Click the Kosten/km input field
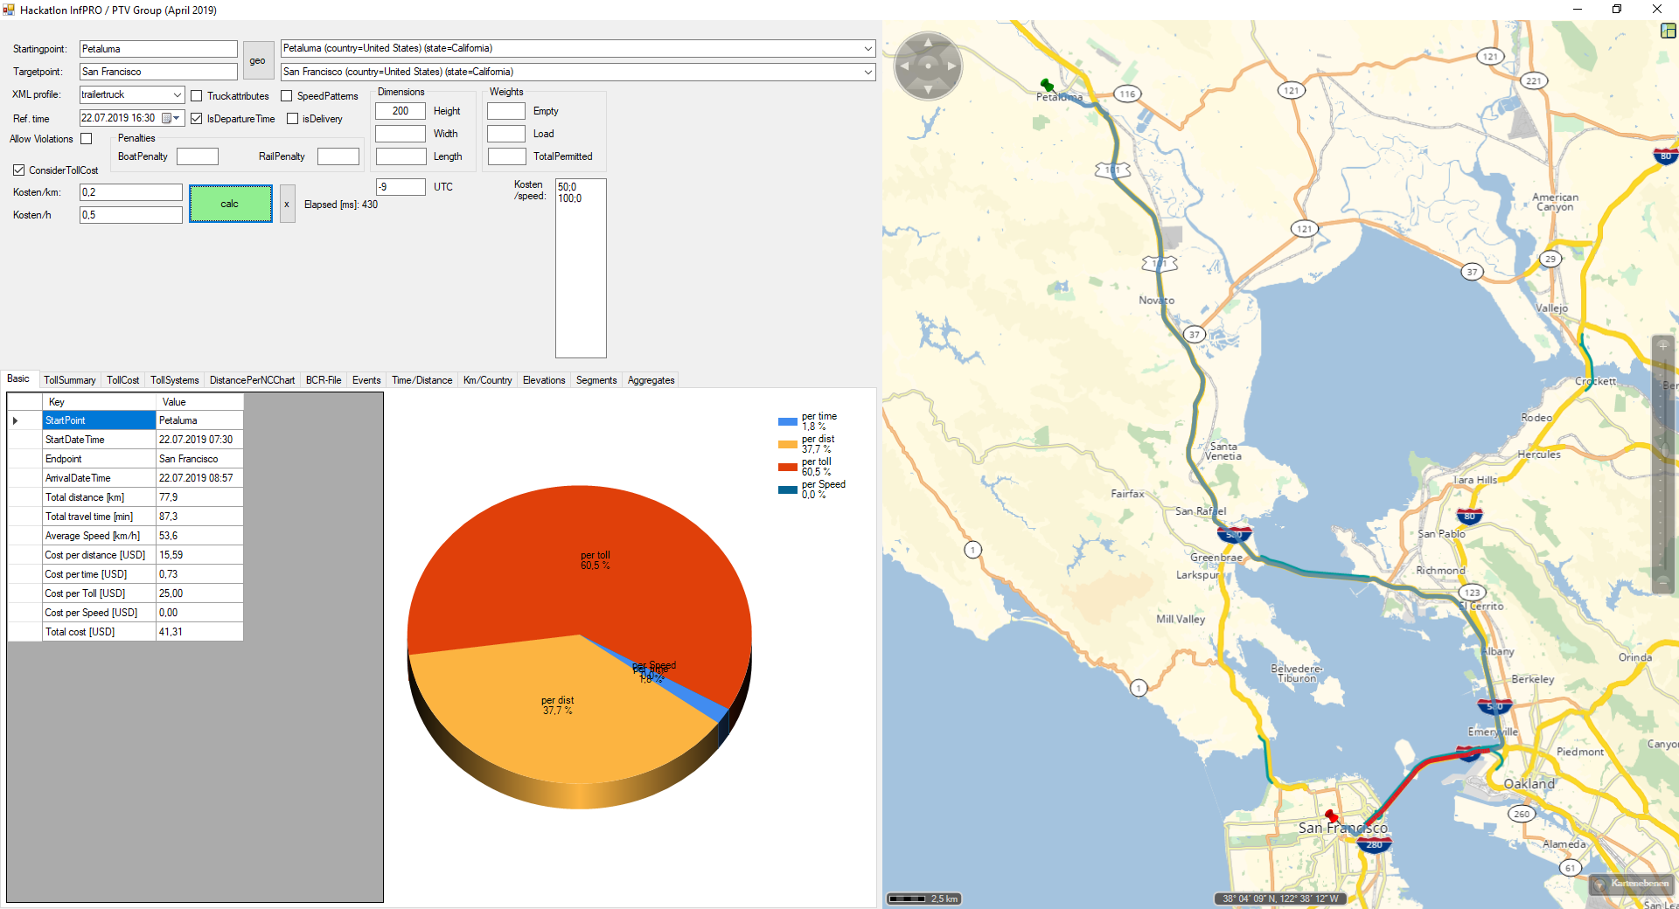Viewport: 1679px width, 909px height. click(x=130, y=192)
